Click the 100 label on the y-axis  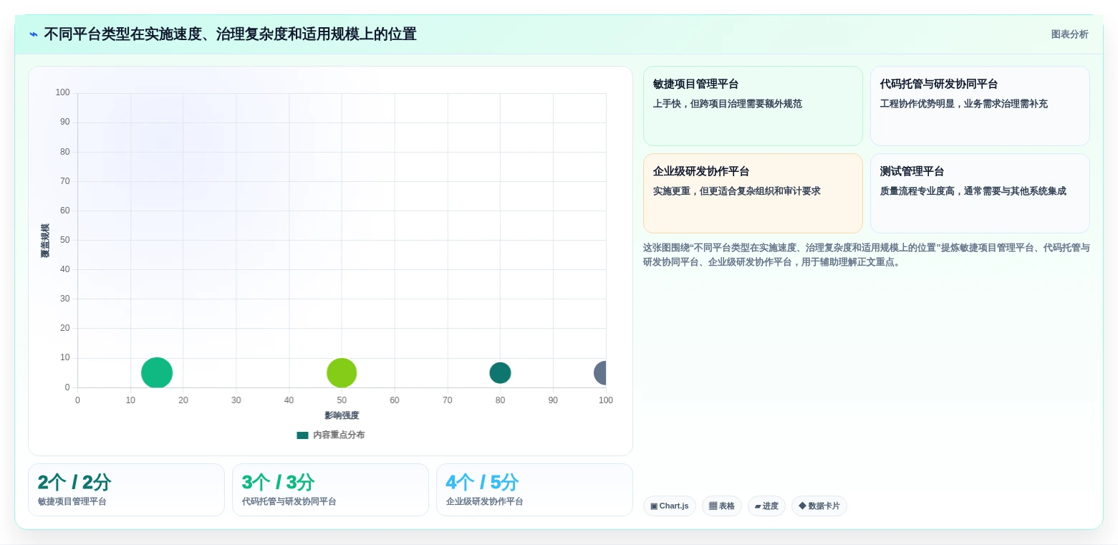tap(62, 93)
